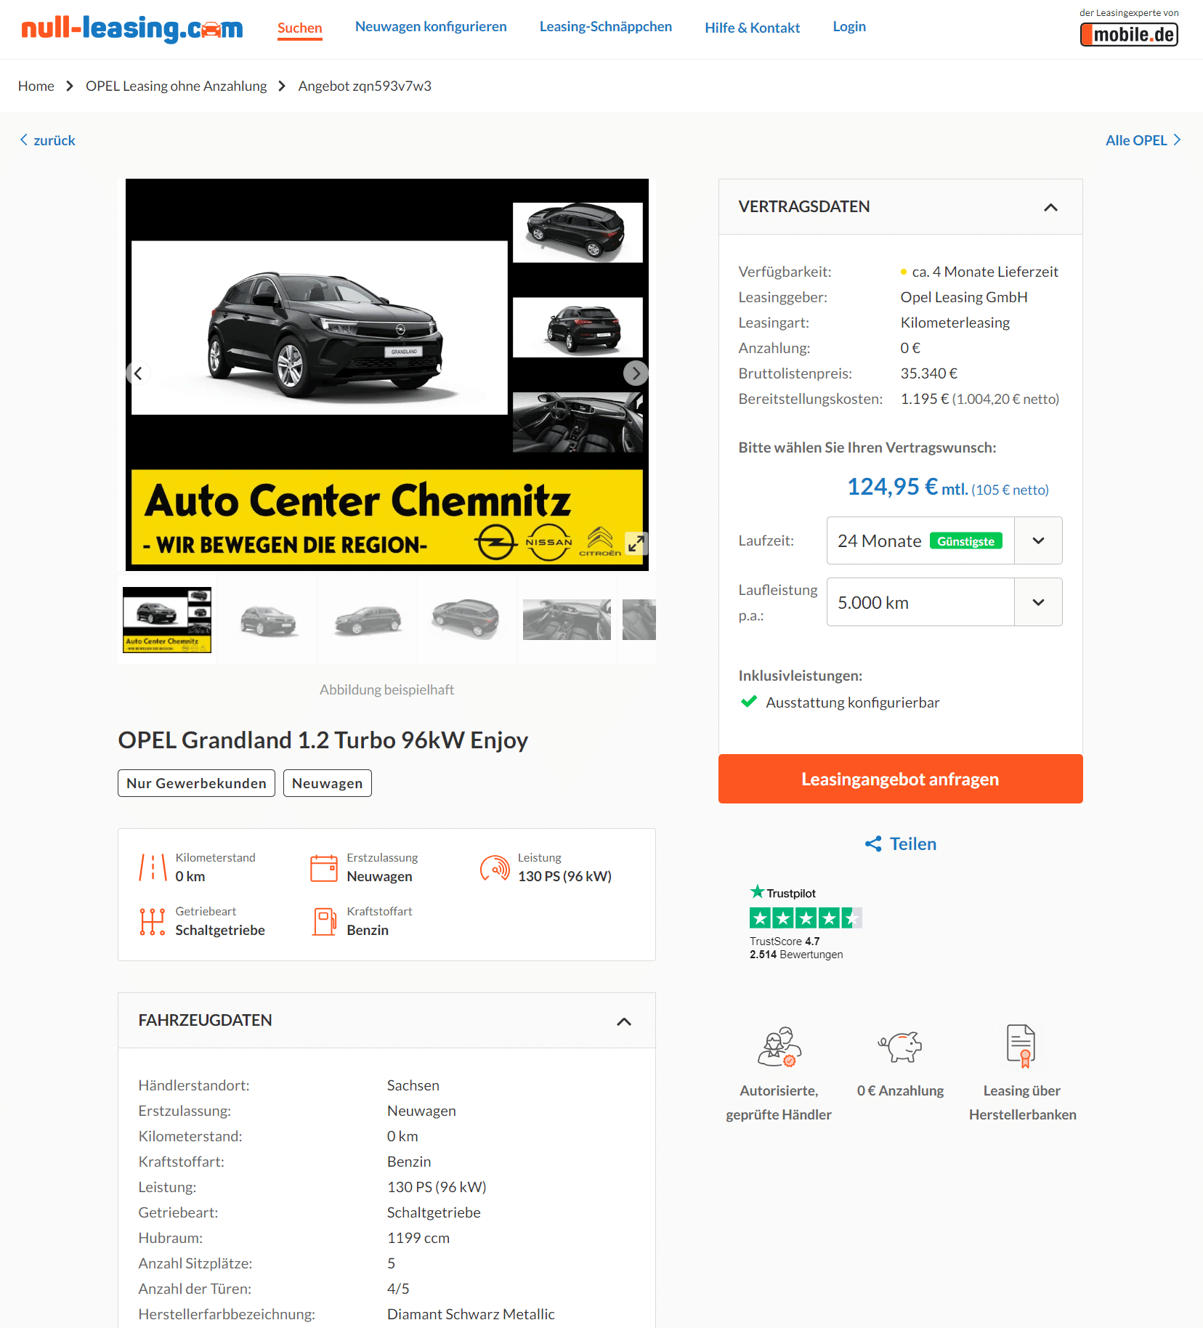This screenshot has height=1328, width=1203.
Task: Click the Trustpilot rating stars
Action: 806,918
